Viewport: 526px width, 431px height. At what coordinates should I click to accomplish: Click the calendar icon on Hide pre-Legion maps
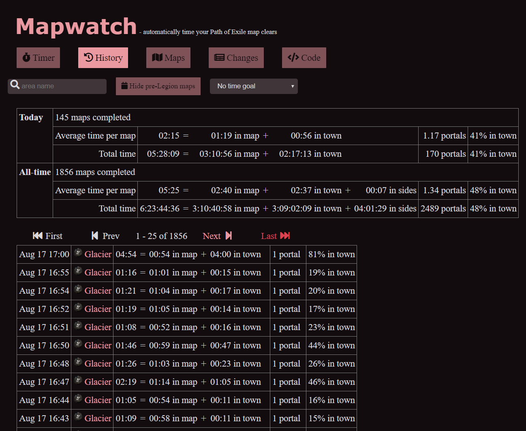tap(124, 86)
